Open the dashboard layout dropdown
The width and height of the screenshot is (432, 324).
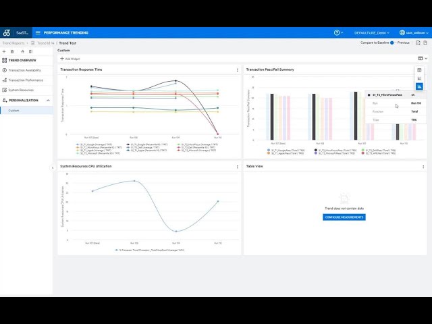coord(423,59)
